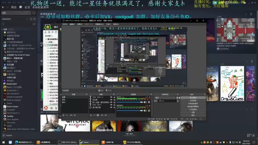Add a new scene with plus icon in OBS scenes panel

click(x=63, y=115)
